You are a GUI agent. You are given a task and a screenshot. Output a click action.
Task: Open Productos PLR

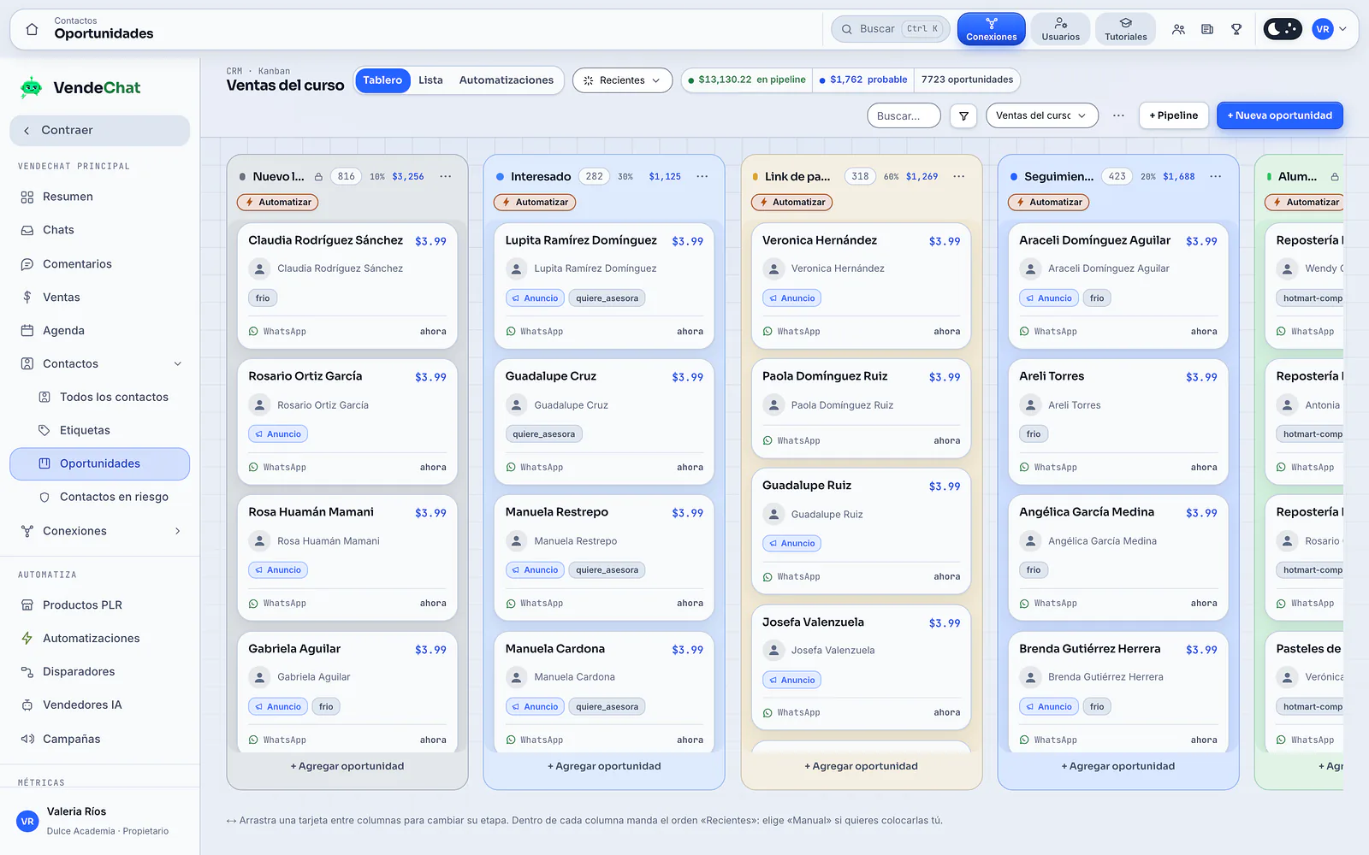click(99, 605)
